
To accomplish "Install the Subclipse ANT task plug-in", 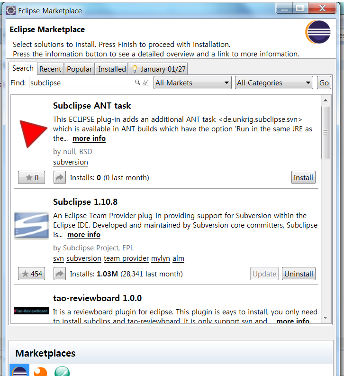I will point(303,177).
